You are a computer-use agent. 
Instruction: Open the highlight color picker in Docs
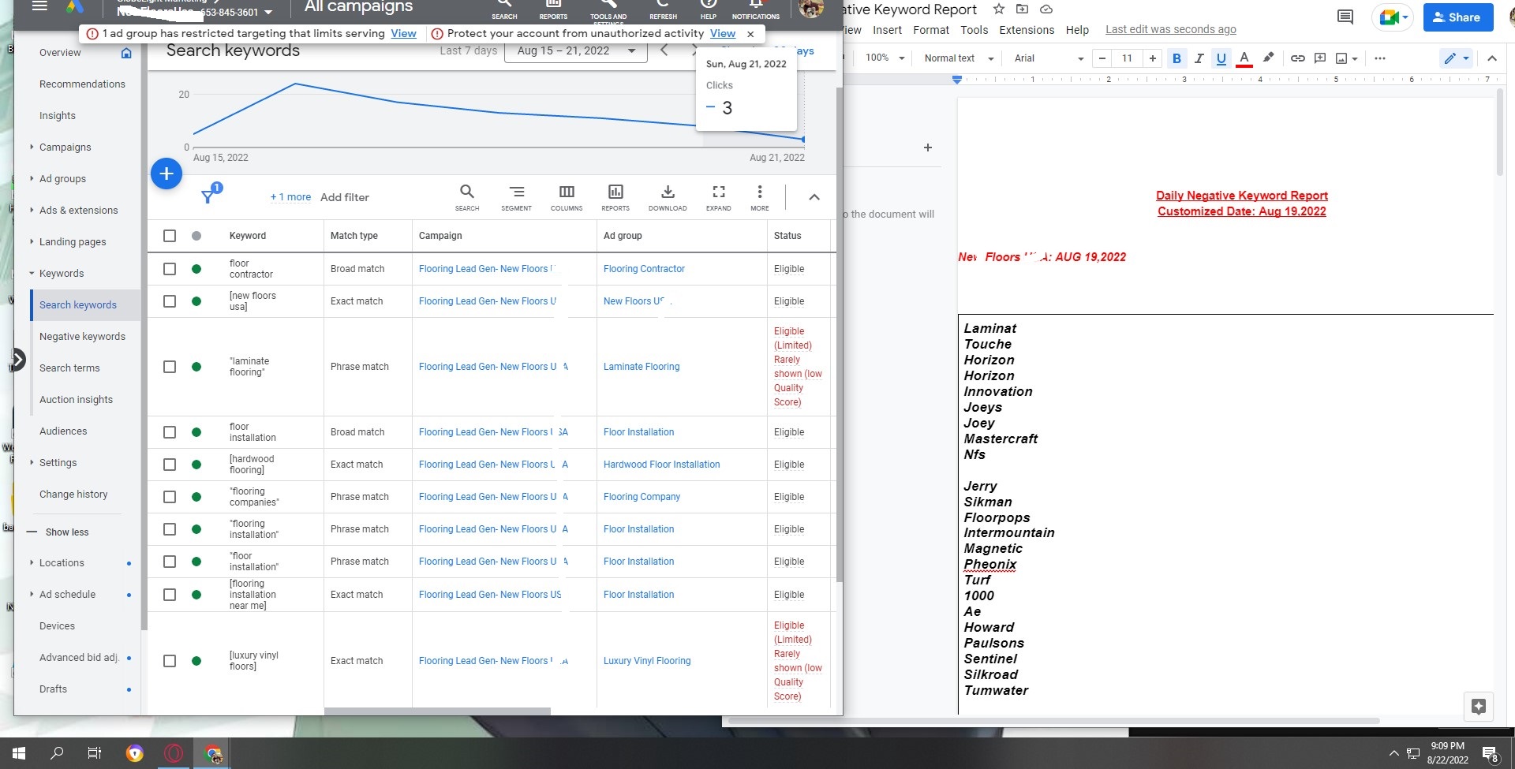[x=1268, y=58]
